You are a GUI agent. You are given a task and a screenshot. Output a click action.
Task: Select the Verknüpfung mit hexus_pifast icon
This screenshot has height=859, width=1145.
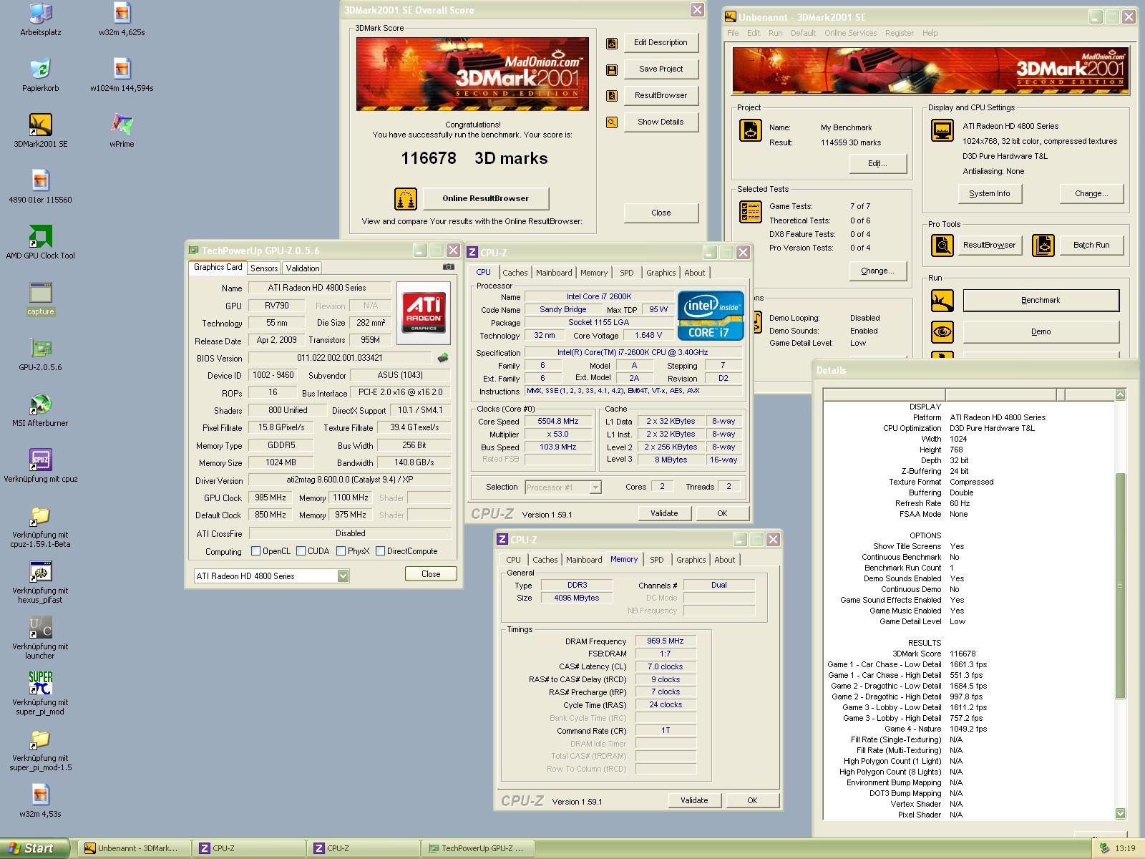(41, 583)
